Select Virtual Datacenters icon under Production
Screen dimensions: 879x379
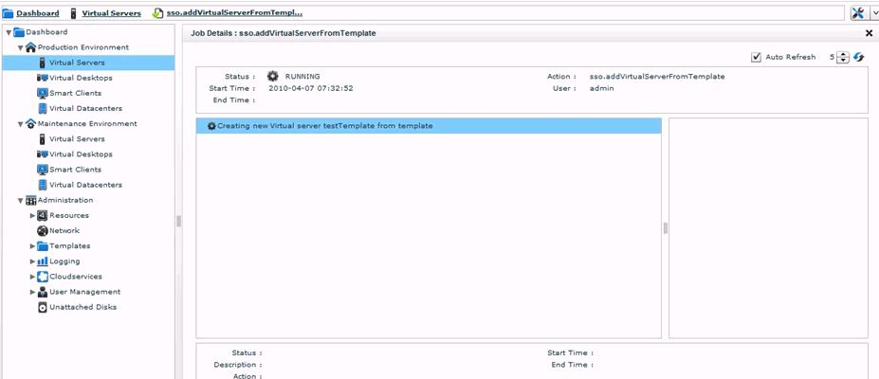[x=42, y=109]
